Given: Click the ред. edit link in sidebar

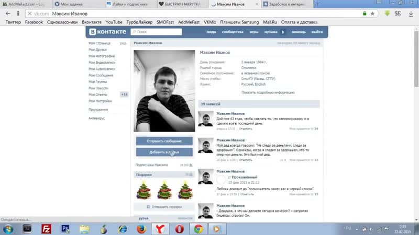Looking at the screenshot, I should click(123, 43).
